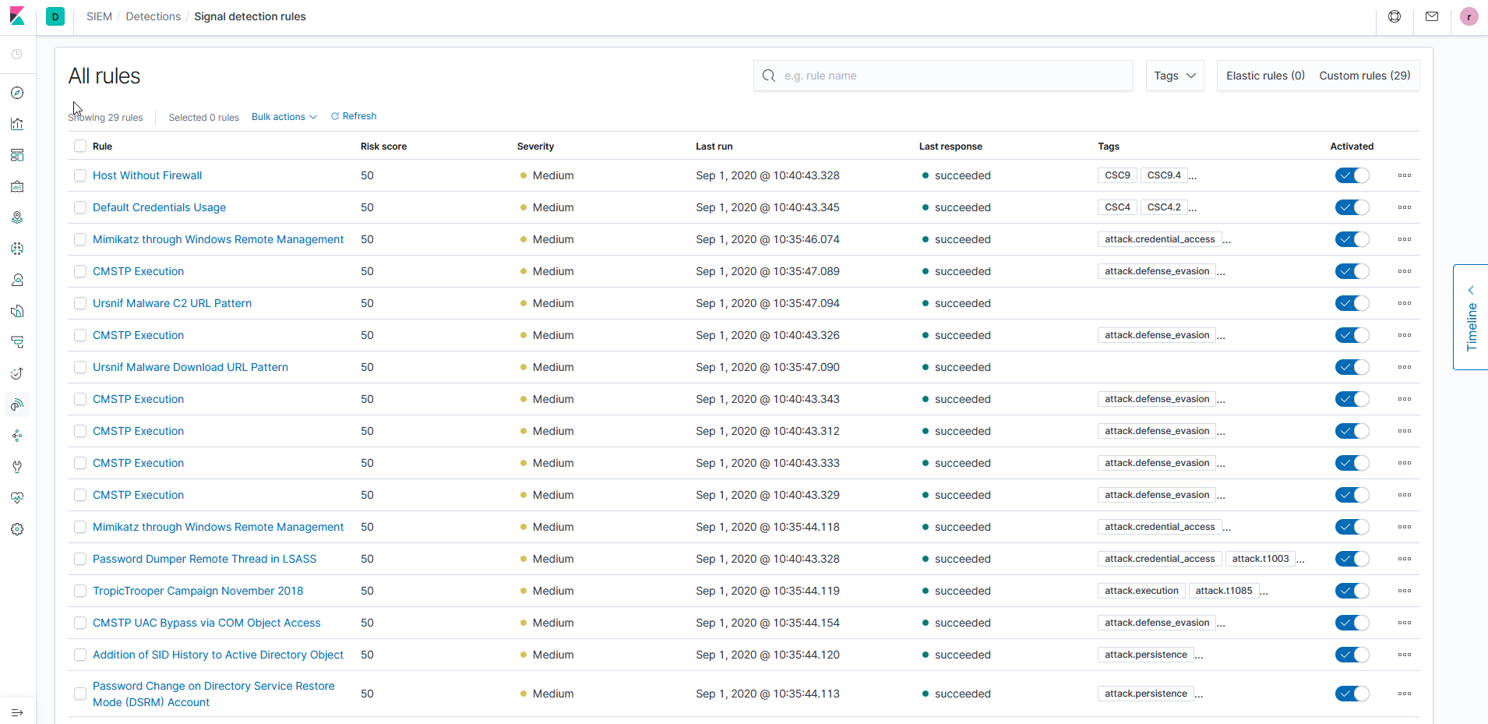Expand the Tags filter dropdown

(1175, 76)
